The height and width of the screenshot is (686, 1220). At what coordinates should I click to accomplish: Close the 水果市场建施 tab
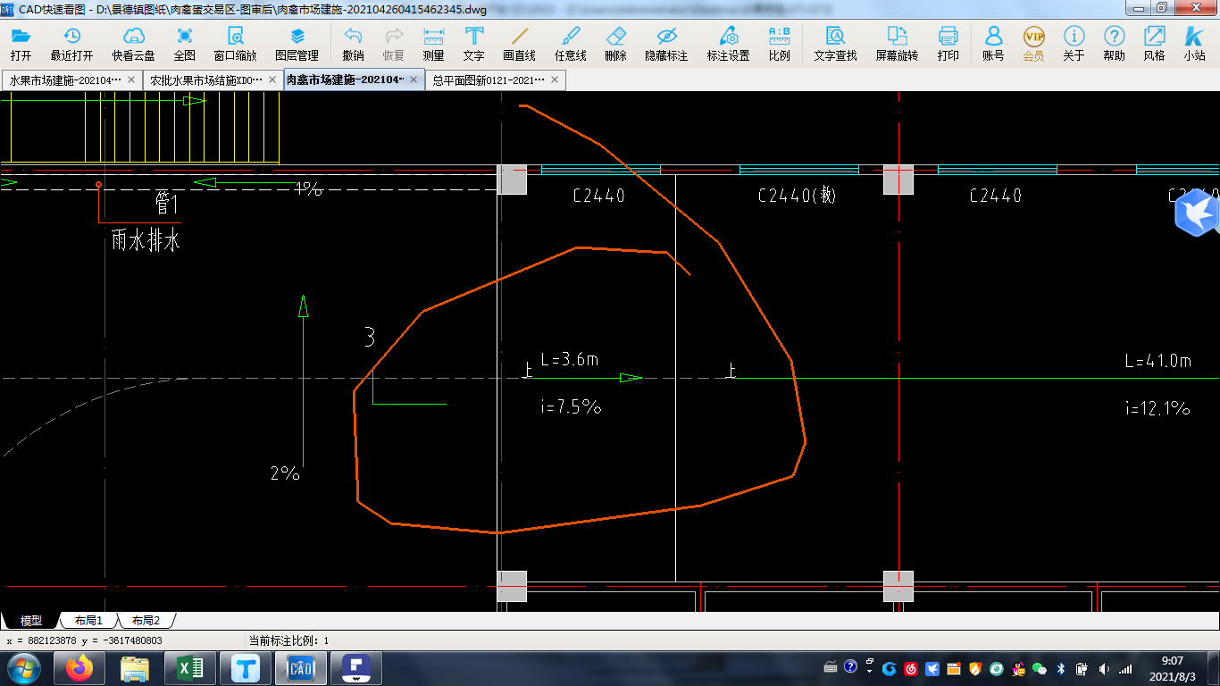[x=132, y=79]
